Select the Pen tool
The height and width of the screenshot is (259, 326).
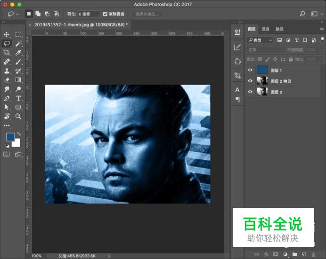tap(7, 98)
